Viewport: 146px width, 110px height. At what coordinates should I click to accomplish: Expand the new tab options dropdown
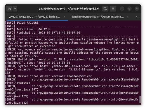coord(15,9)
